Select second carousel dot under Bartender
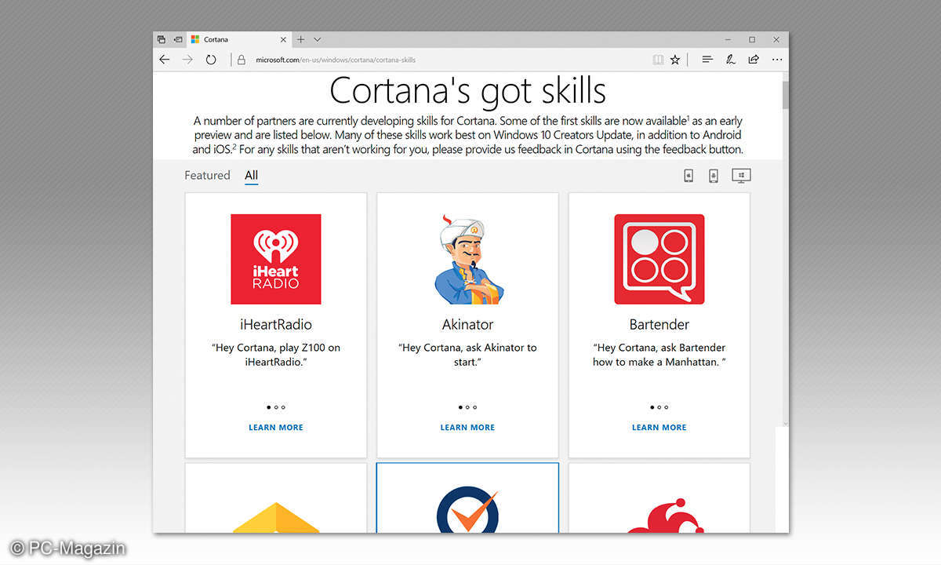Viewport: 941px width, 565px height. point(659,407)
